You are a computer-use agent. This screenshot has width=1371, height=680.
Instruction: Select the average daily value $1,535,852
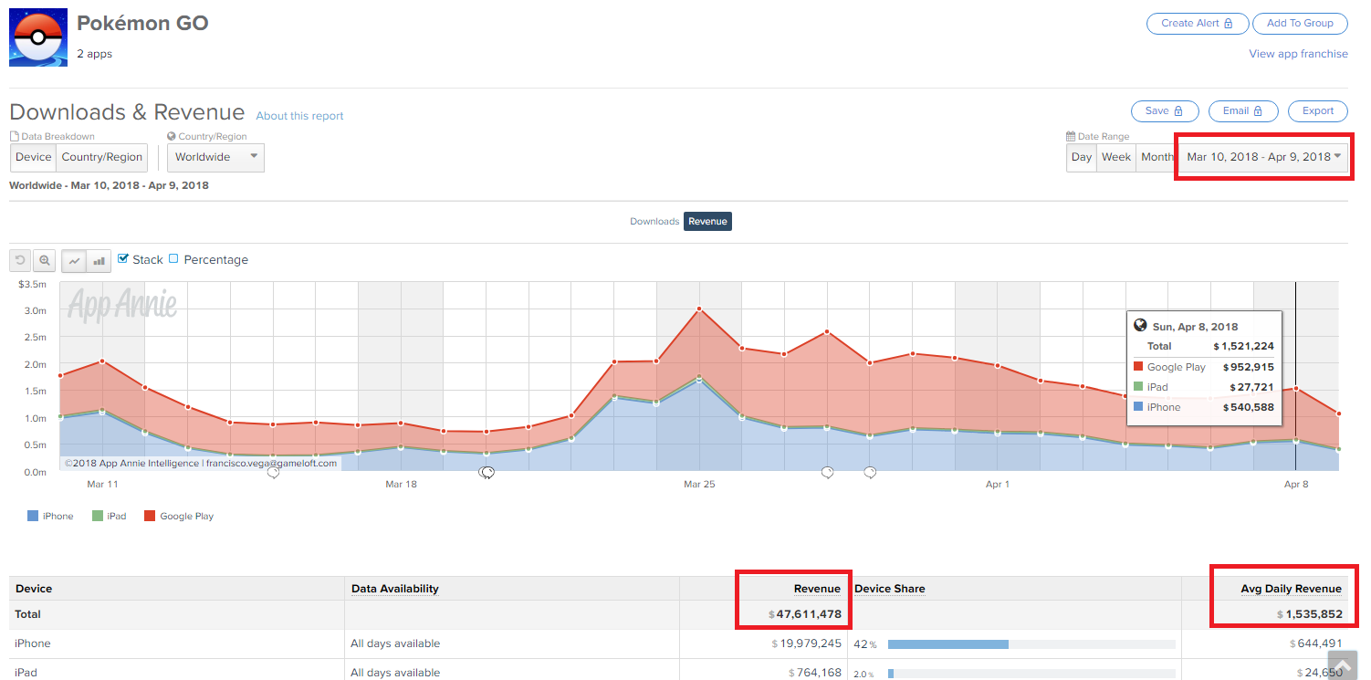[1310, 614]
